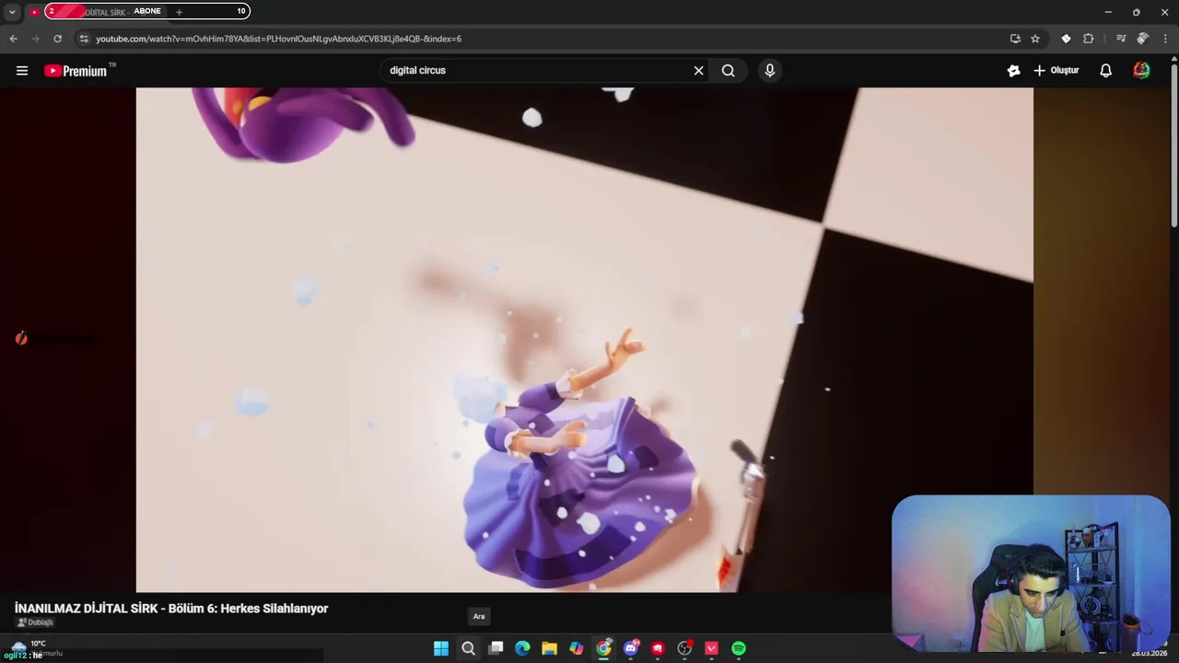Image resolution: width=1179 pixels, height=663 pixels.
Task: Click the video title İNANILMAZ DİJİTAL SİRK - Bölüm 6
Action: click(171, 609)
